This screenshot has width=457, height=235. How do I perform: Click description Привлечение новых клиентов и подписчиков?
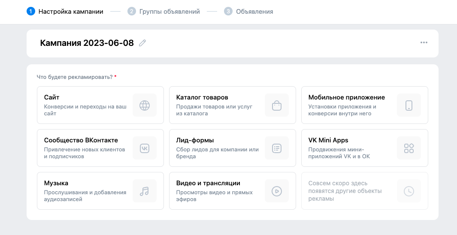tap(85, 153)
